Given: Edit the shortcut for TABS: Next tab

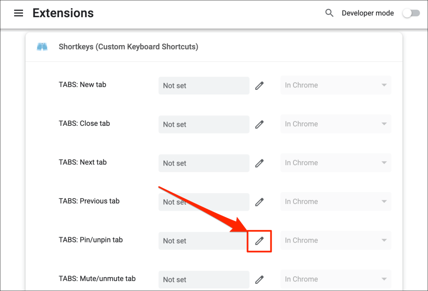Looking at the screenshot, I should (x=259, y=163).
